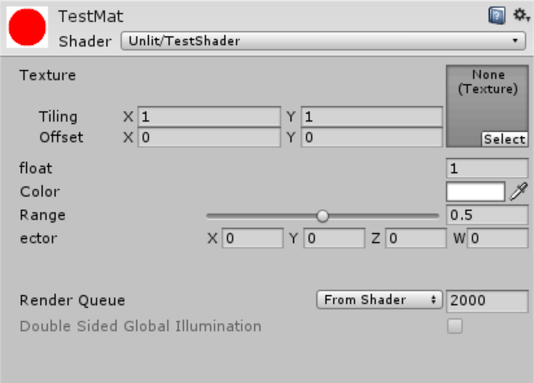This screenshot has width=534, height=383.
Task: Click the Range value field showing 0.5
Action: pos(487,215)
